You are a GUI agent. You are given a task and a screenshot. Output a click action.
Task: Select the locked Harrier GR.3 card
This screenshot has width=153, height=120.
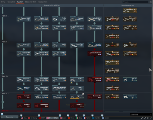[77, 105]
